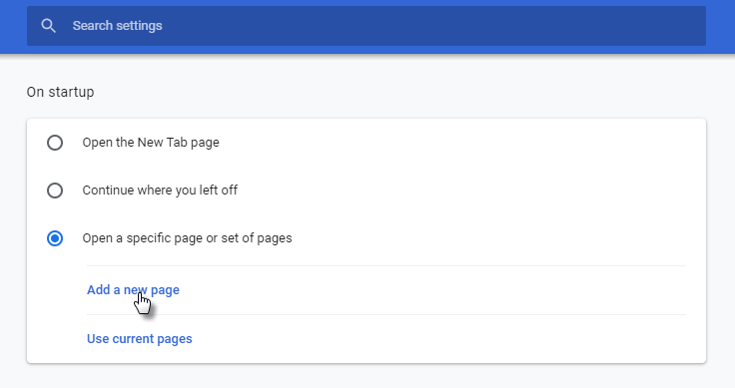Click the gray page background below the startup card
Screen dimensions: 735x388
(x=367, y=376)
